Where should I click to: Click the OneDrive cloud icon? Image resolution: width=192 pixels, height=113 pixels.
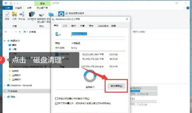click(8, 85)
